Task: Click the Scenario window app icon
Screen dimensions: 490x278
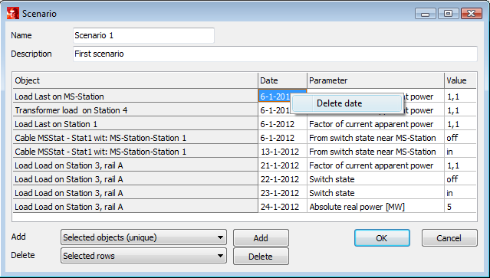Action: tap(13, 14)
